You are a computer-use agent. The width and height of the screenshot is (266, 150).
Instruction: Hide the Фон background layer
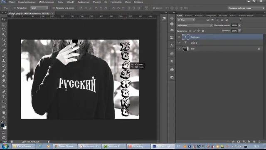coord(179,49)
